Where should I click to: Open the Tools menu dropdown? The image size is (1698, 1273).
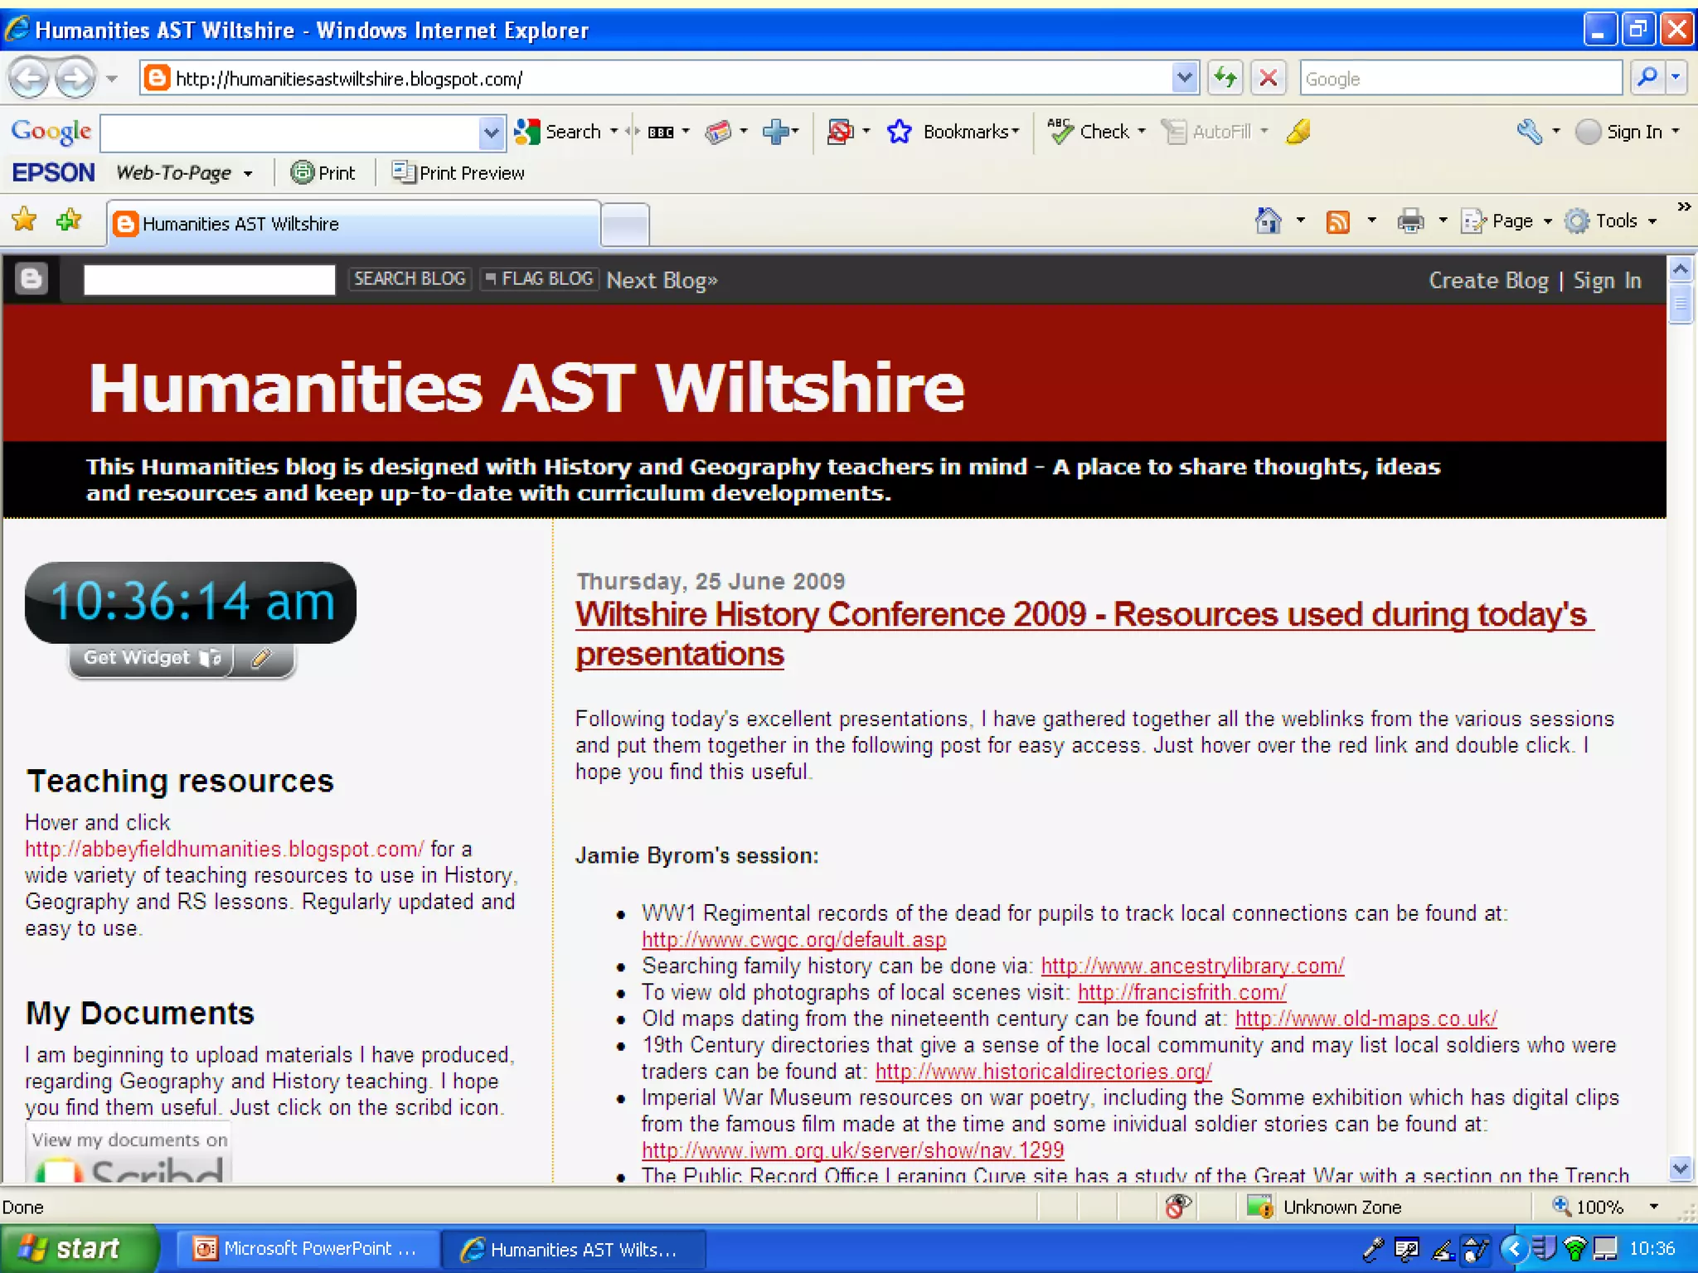pos(1615,221)
